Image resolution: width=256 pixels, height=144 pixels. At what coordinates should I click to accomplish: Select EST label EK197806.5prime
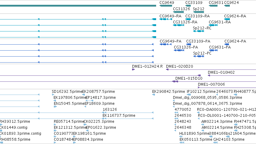[70, 98]
